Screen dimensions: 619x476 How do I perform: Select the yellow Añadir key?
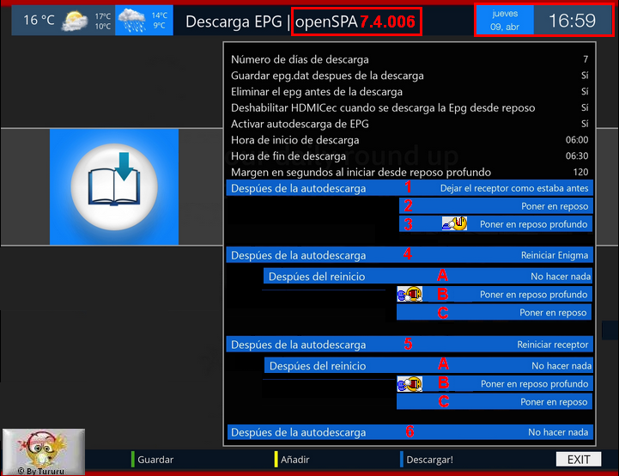[x=292, y=460]
